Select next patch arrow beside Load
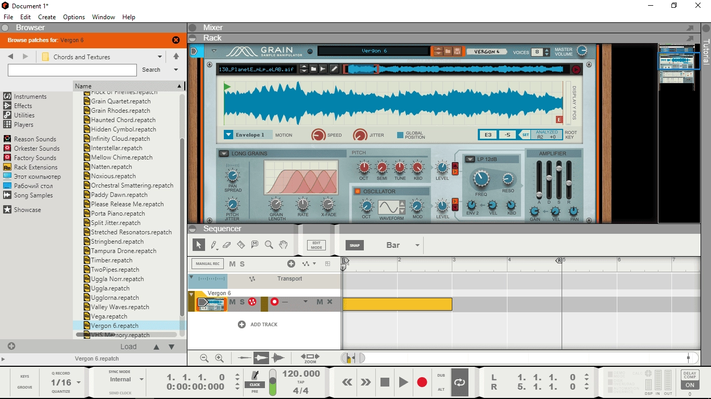 (171, 347)
